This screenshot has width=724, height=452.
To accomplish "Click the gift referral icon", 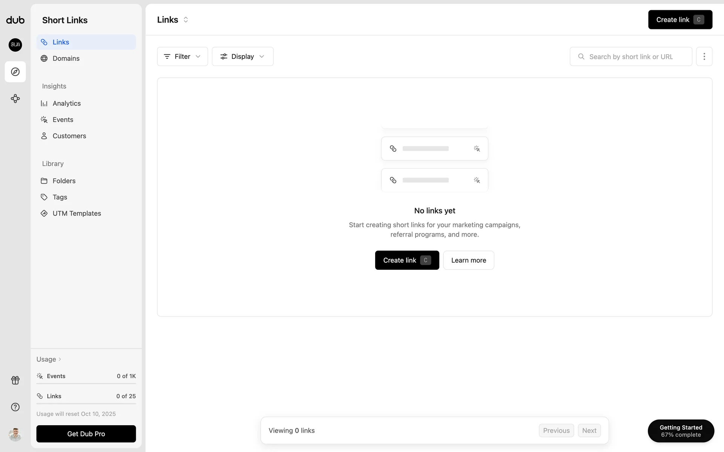I will [15, 380].
